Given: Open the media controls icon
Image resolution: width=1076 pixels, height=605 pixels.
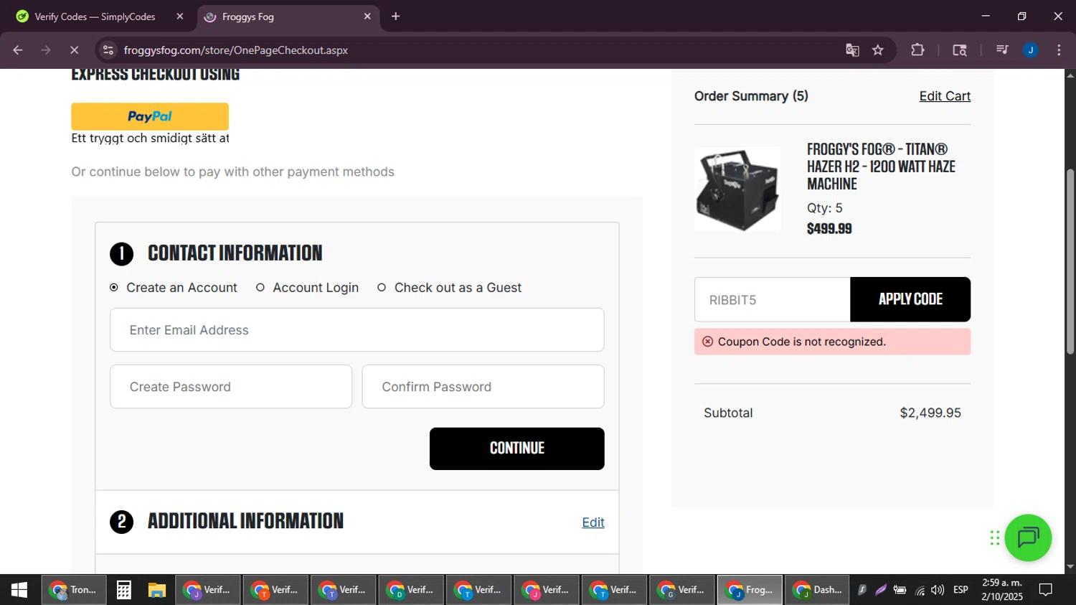Looking at the screenshot, I should 1002,50.
